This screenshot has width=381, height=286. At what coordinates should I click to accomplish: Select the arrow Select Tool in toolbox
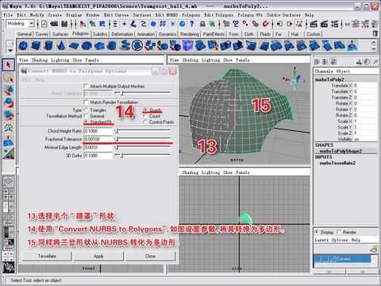coord(9,64)
